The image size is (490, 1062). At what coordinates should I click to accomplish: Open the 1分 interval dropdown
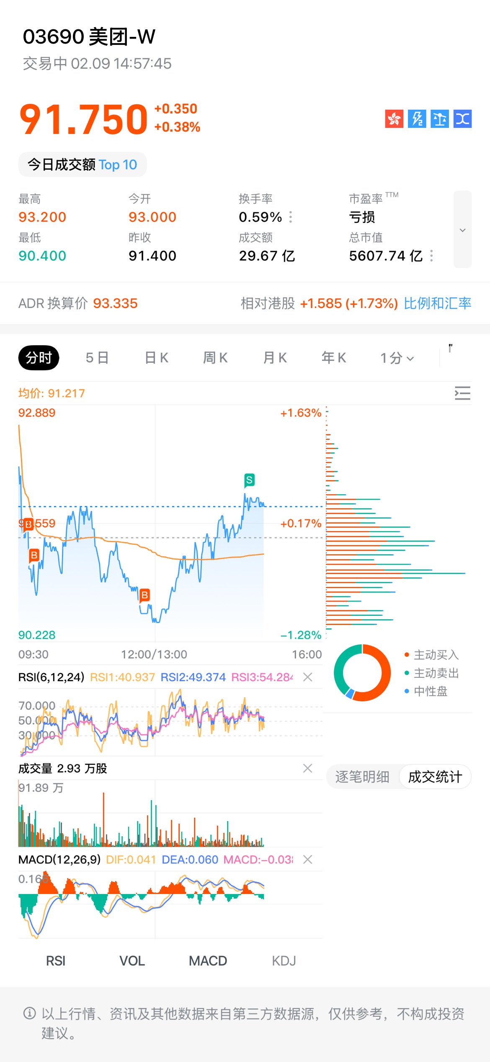point(397,358)
